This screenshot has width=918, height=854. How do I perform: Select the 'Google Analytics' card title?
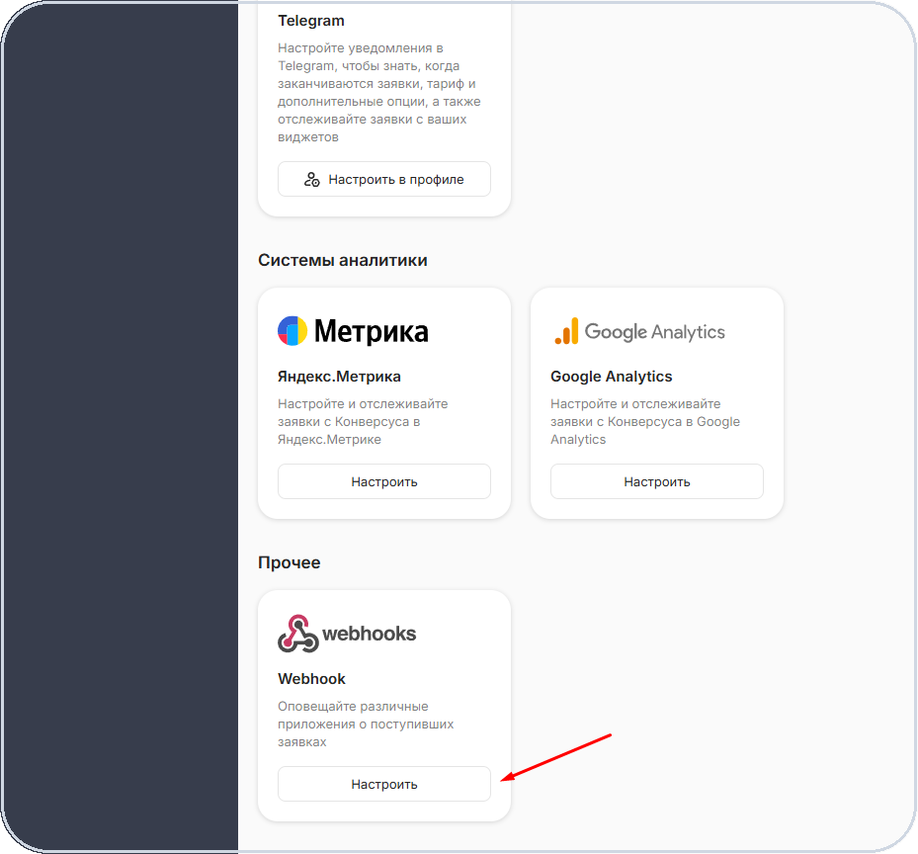pos(612,376)
